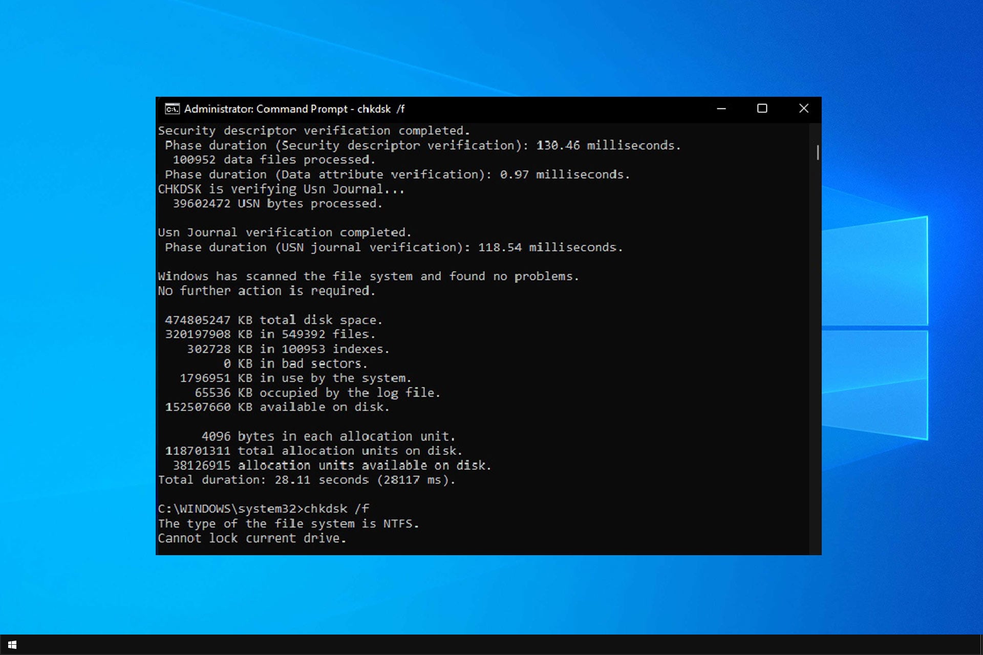This screenshot has width=983, height=655.
Task: Open the Windows Start menu
Action: pyautogui.click(x=12, y=645)
